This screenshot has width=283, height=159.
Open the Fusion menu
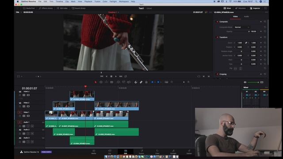point(97,1)
